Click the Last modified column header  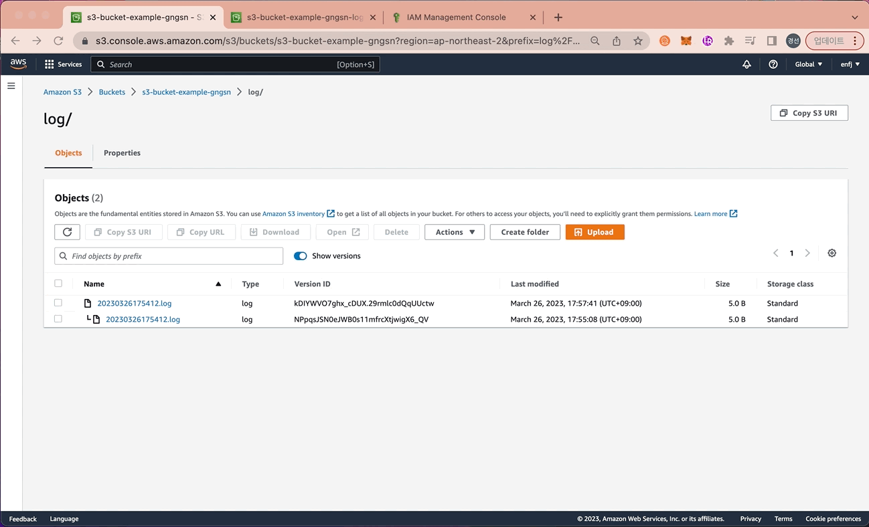534,284
